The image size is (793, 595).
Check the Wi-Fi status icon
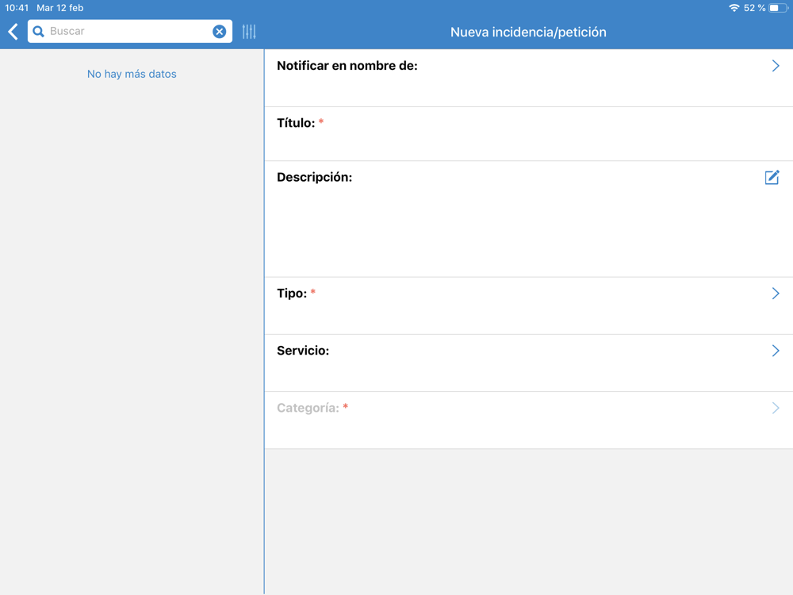coord(734,8)
